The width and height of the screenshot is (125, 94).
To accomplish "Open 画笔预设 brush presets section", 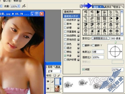I will [x=71, y=12].
